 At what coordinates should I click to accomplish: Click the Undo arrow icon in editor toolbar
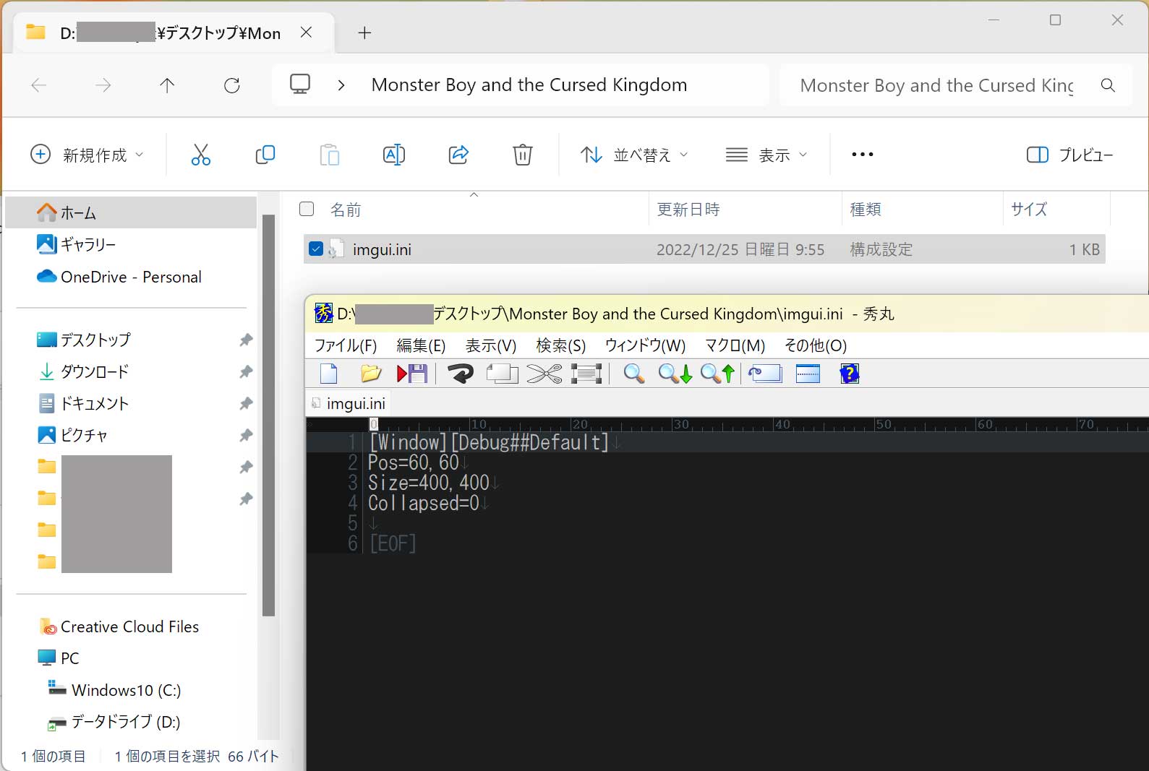460,374
